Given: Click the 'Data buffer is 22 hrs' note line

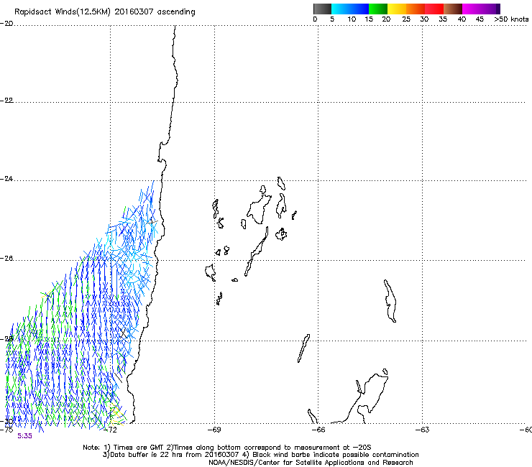Looking at the screenshot, I should [x=260, y=455].
